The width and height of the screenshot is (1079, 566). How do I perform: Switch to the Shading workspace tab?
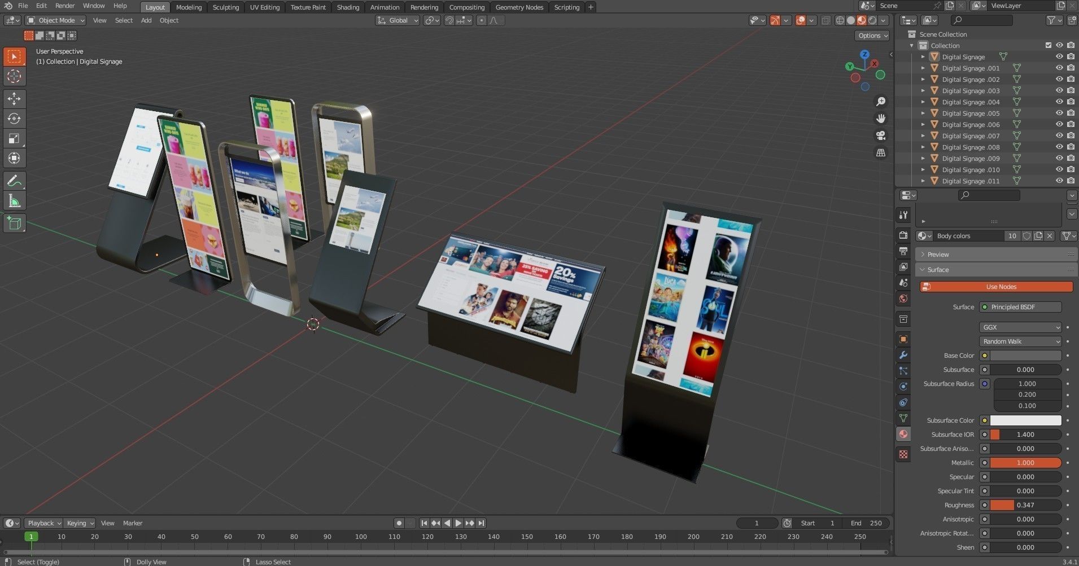tap(348, 7)
